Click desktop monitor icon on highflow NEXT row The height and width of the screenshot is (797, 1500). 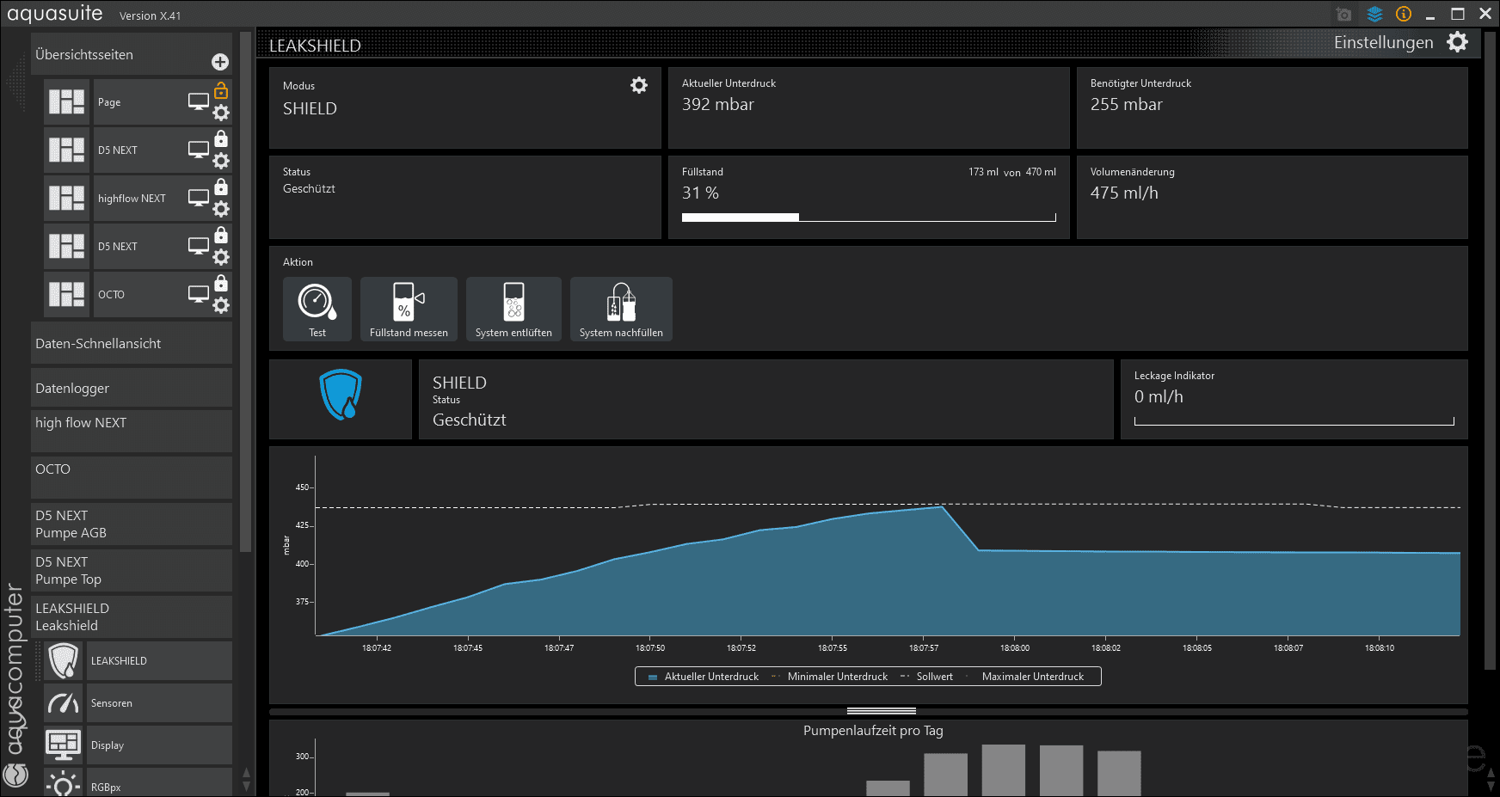[x=199, y=198]
